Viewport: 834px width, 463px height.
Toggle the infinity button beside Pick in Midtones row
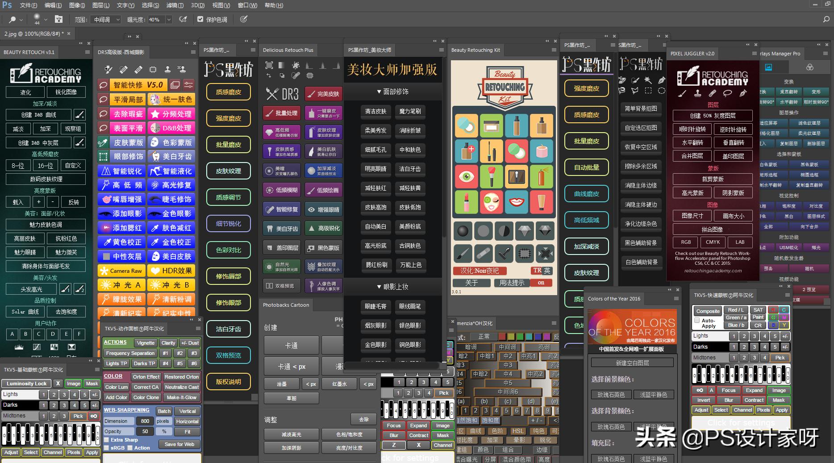(x=93, y=416)
